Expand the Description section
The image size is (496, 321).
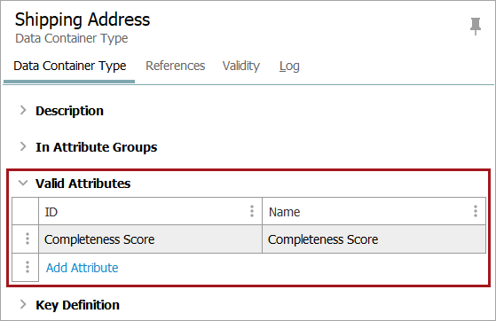(23, 110)
